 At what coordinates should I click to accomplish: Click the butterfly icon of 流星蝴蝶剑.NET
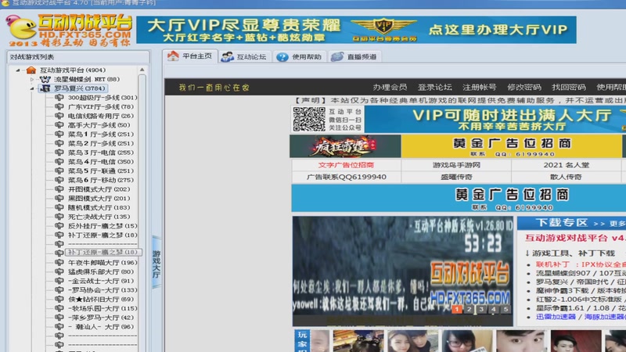point(45,80)
